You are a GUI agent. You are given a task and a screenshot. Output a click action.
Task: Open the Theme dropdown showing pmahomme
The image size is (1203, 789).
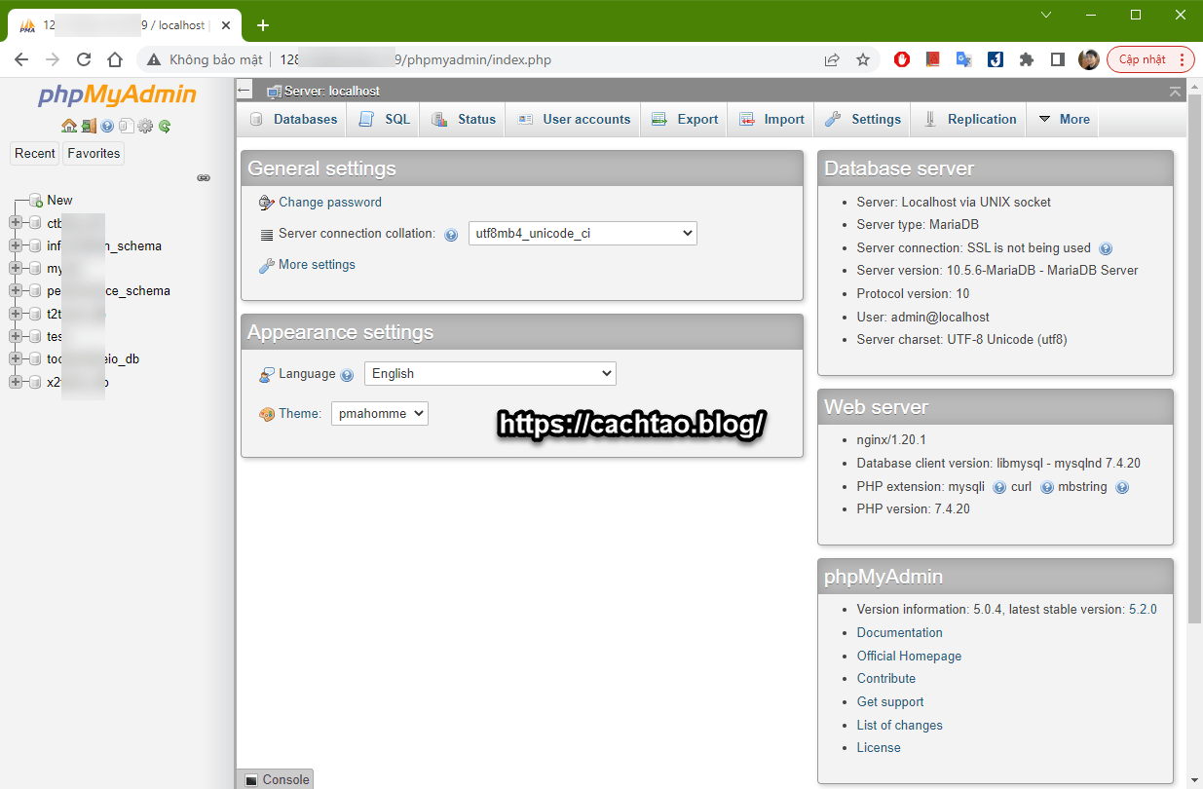(x=380, y=414)
